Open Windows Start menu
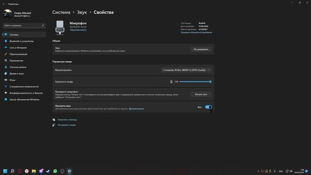Viewport: 311px width, 175px height. [x=5, y=171]
